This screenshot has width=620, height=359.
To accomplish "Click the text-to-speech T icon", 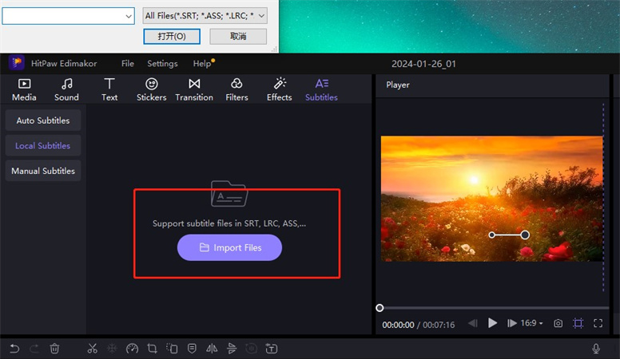I will click(272, 349).
